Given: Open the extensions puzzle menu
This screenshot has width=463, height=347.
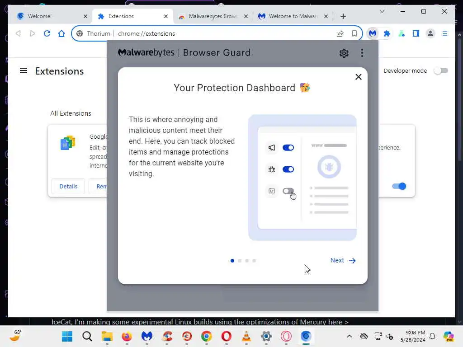Looking at the screenshot, I should pos(387,33).
